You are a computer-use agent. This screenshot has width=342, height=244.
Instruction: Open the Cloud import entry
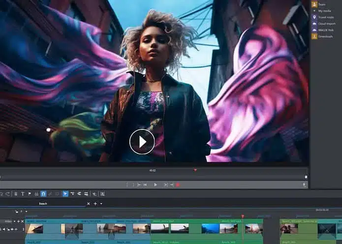coord(325,23)
